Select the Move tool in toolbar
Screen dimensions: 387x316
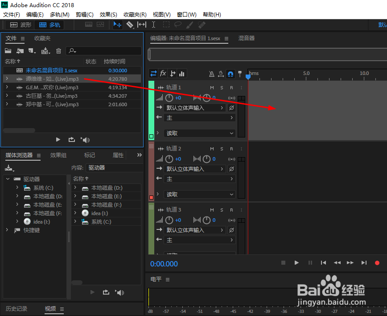[117, 25]
